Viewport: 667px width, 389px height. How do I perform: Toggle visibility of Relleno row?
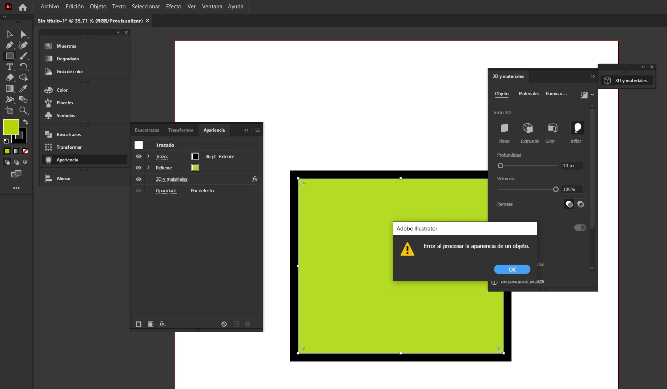(138, 168)
